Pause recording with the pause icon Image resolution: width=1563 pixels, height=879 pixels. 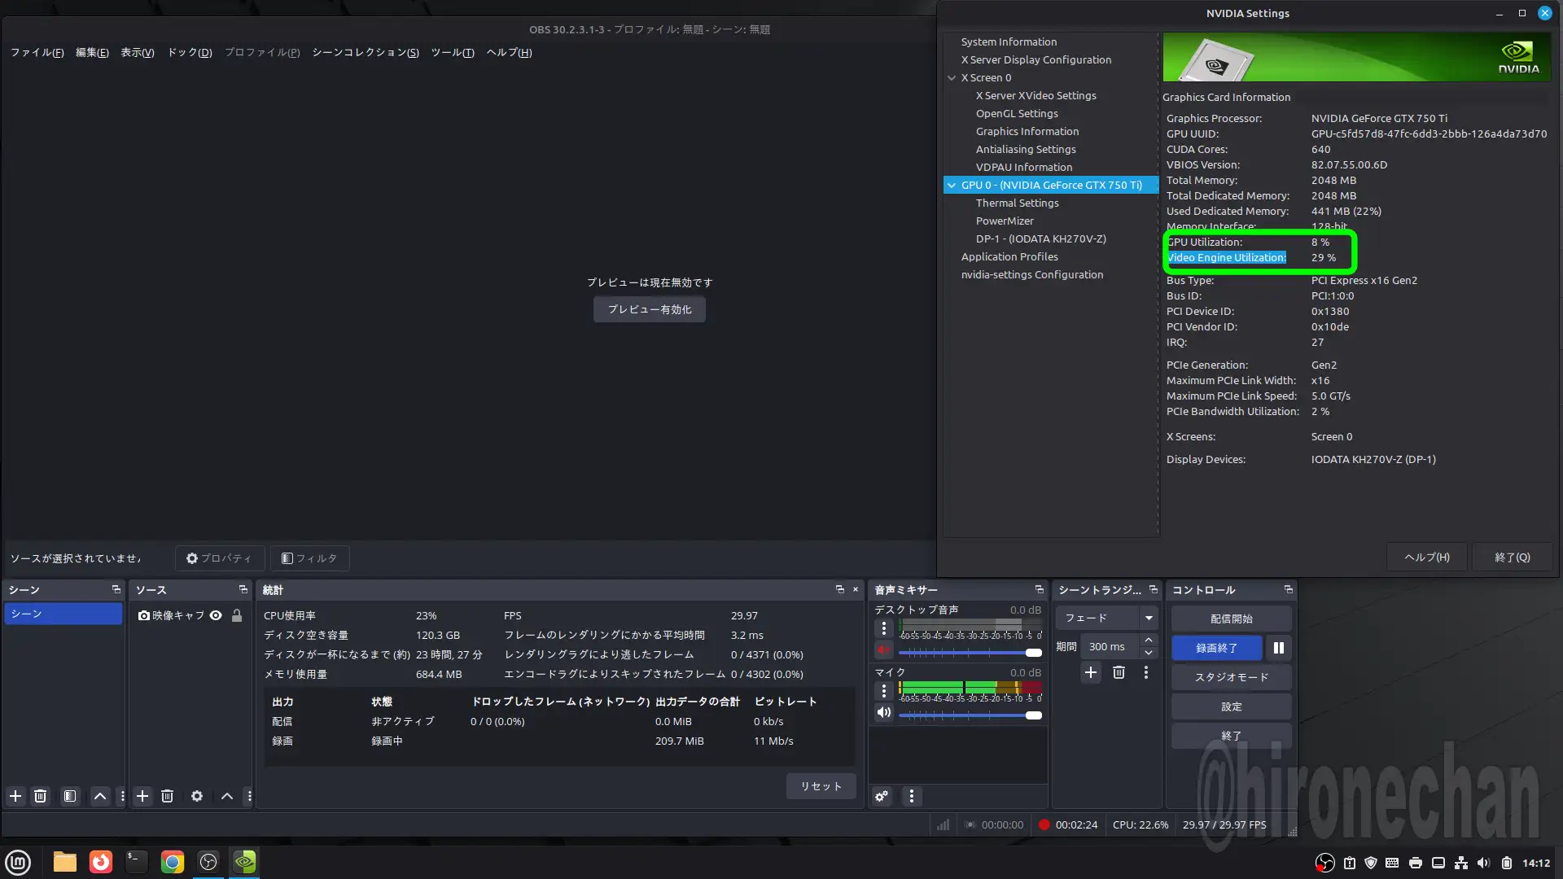[1278, 648]
